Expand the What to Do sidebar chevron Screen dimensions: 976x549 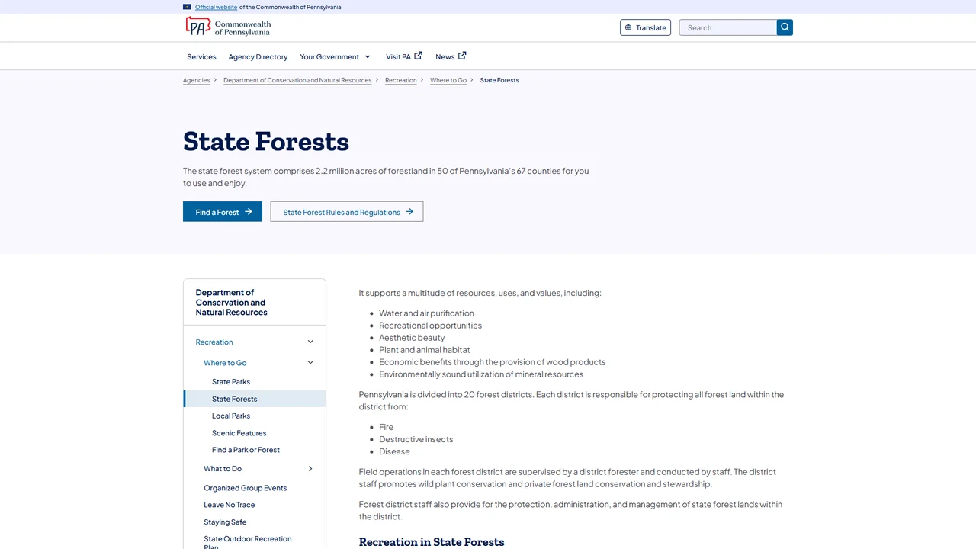coord(310,469)
